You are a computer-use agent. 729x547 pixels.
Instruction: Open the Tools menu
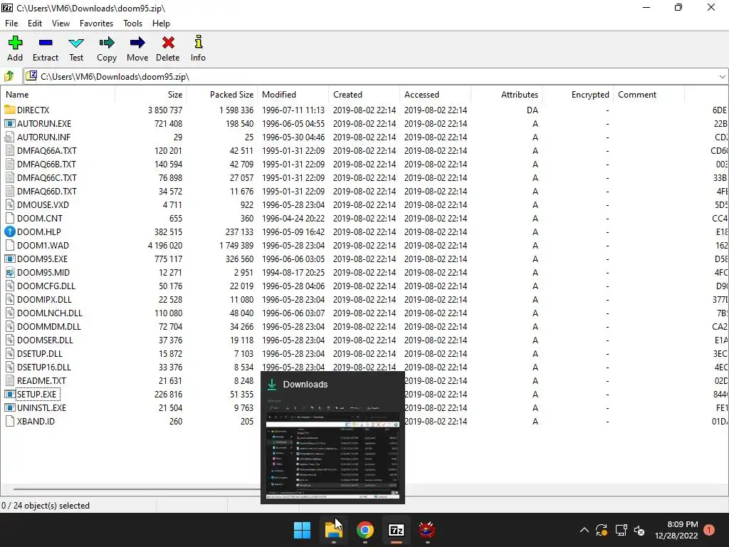coord(132,24)
